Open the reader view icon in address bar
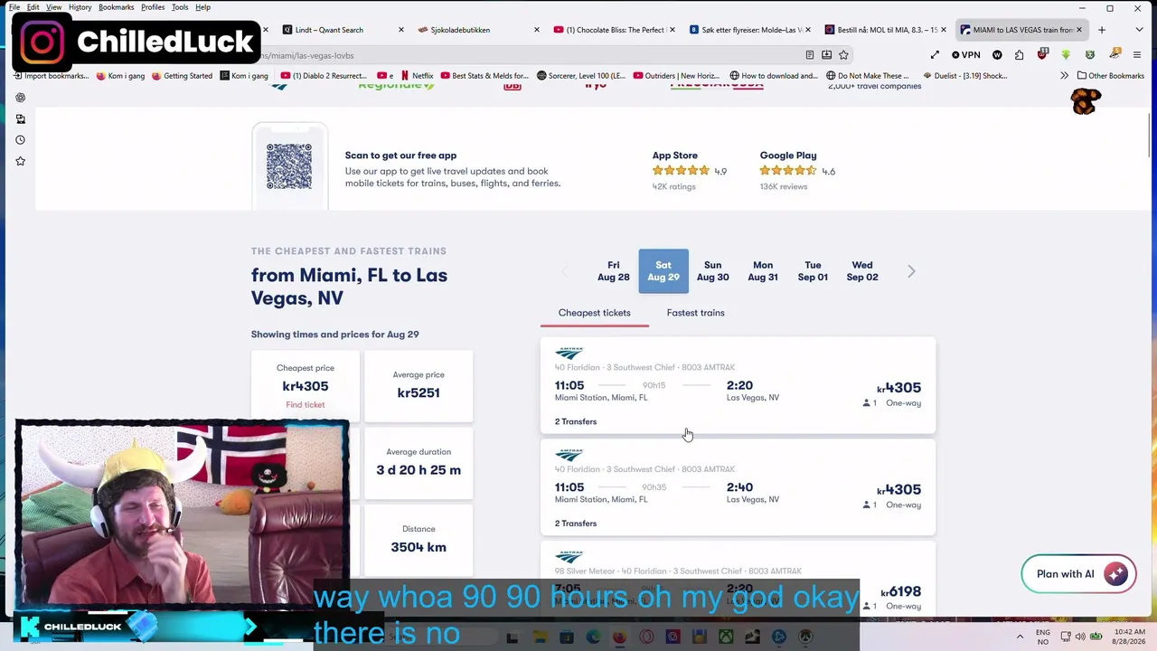The height and width of the screenshot is (651, 1157). click(810, 55)
